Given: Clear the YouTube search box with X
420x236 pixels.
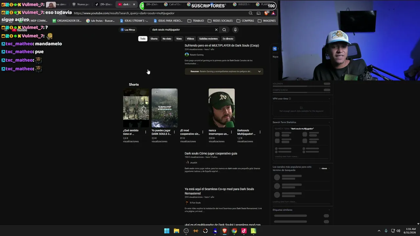Looking at the screenshot, I should [x=216, y=30].
